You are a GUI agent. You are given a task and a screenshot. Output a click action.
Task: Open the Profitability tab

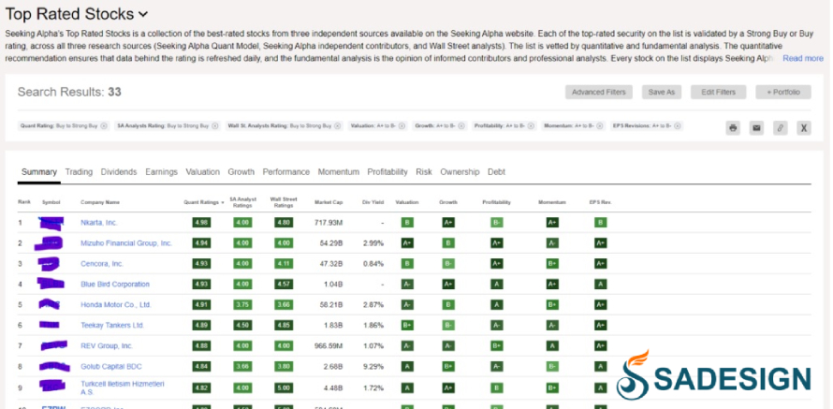pos(387,172)
